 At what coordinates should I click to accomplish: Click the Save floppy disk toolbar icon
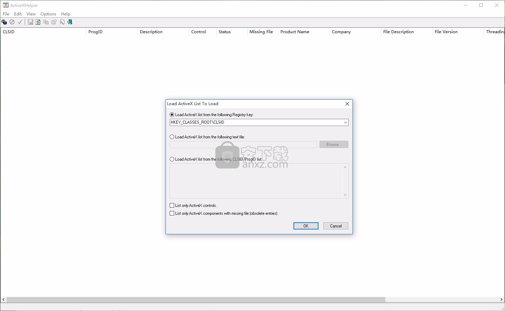click(31, 22)
